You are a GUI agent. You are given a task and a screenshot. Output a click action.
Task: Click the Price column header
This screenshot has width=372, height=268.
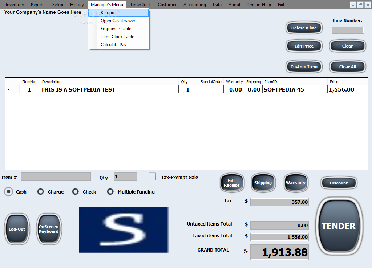pos(348,82)
